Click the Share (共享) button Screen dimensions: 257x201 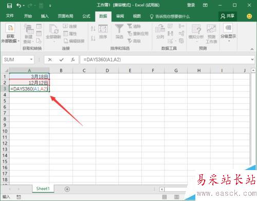click(228, 16)
